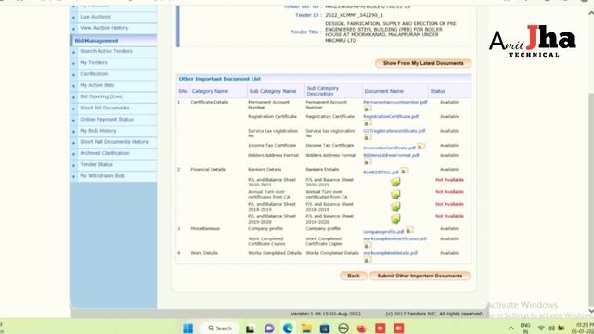Viewport: 594px width, 334px height.
Task: Open Task View from taskbar
Action: [250, 328]
